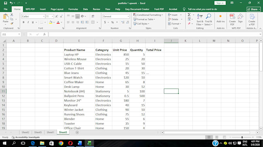Toggle Bold formatting
Image resolution: width=263 pixels, height=147 pixels.
pyautogui.click(x=24, y=22)
